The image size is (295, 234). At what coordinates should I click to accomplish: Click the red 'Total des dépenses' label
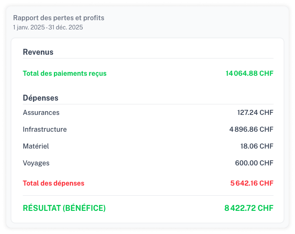54,183
